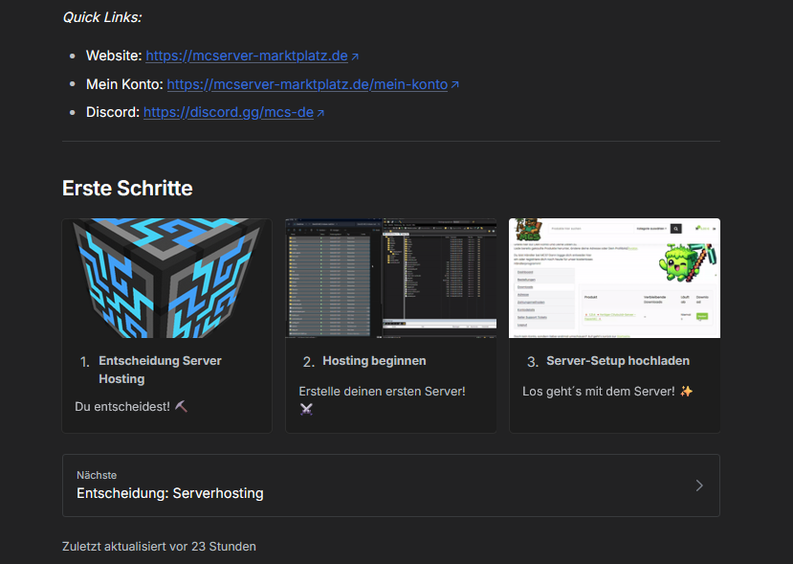Open the file manager screenshot thumbnail
793x564 pixels.
click(391, 278)
